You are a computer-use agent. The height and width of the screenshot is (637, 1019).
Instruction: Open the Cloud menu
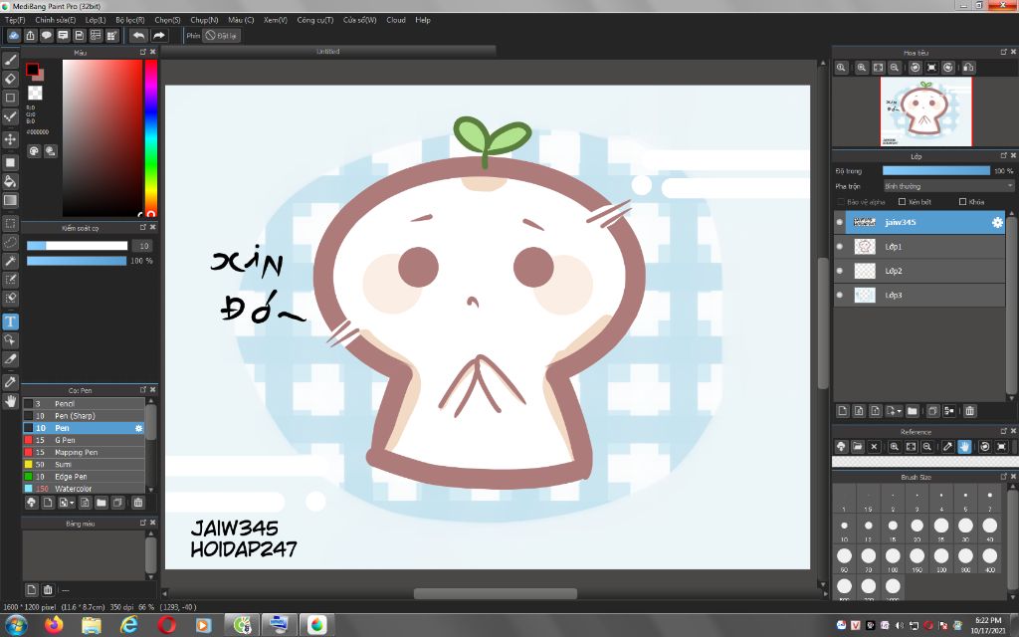click(396, 20)
